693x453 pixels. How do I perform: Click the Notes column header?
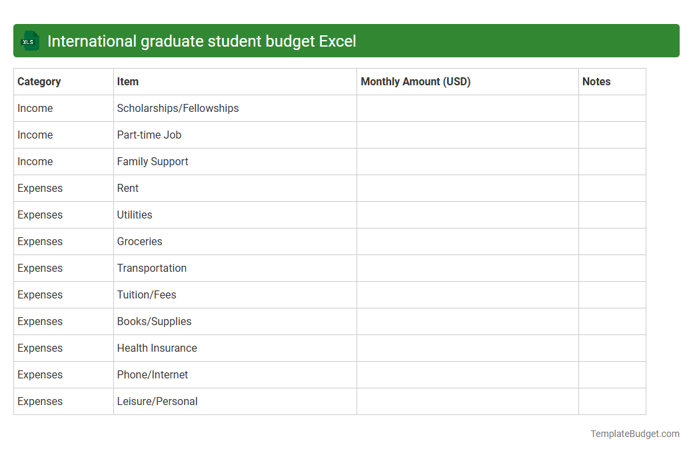pyautogui.click(x=596, y=81)
